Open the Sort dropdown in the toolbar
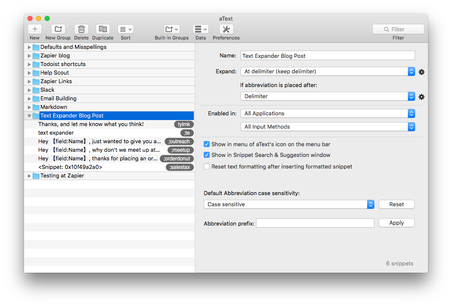Viewport: 452px width, 307px height. (x=125, y=29)
